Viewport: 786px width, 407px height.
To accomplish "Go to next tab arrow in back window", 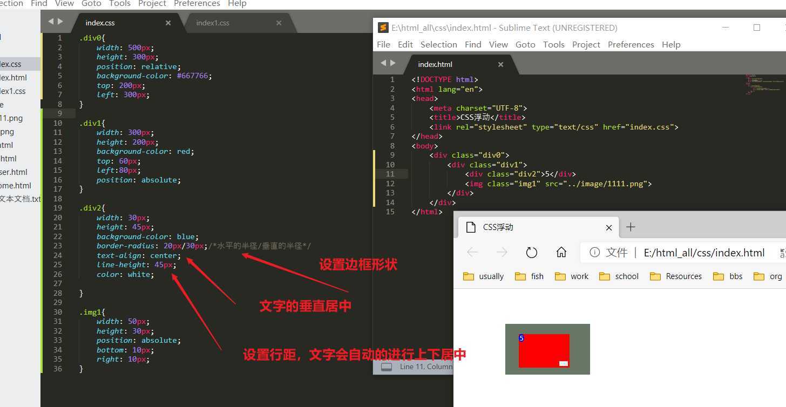I will (60, 22).
